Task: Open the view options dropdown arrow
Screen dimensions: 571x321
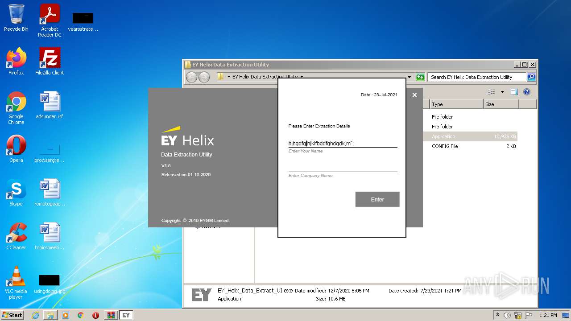Action: (x=502, y=92)
